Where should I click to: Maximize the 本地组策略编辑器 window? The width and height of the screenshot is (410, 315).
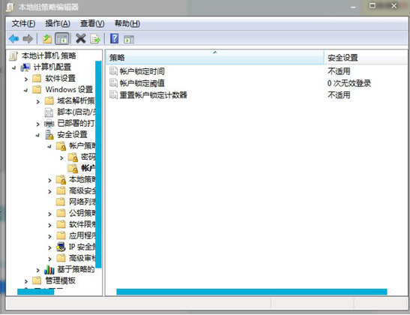coord(373,6)
